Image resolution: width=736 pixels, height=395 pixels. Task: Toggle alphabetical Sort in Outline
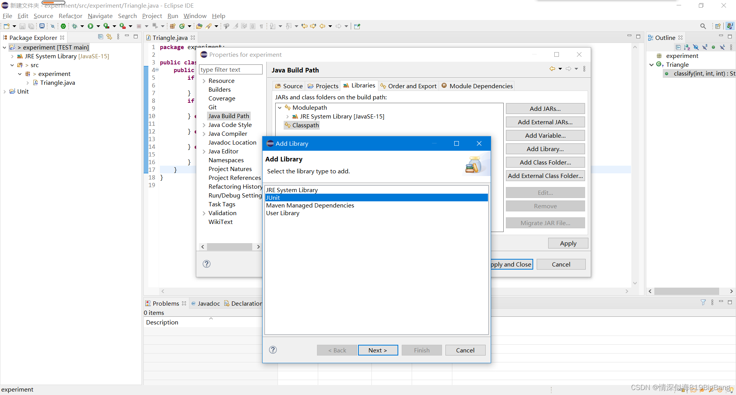click(687, 47)
